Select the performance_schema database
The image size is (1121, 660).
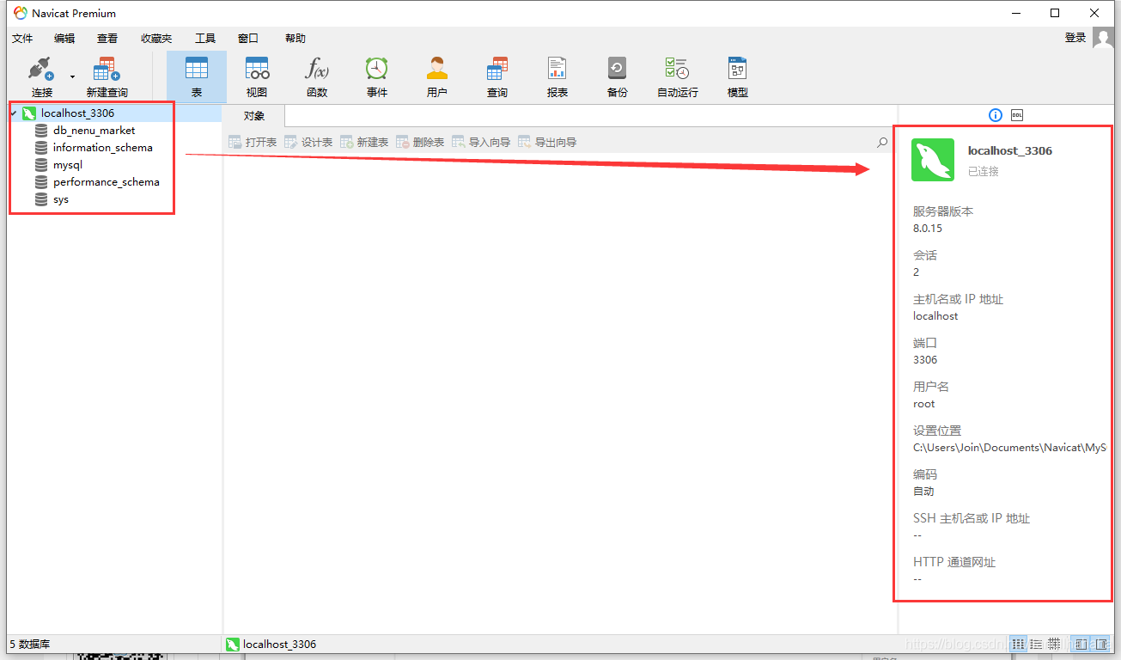click(x=107, y=182)
